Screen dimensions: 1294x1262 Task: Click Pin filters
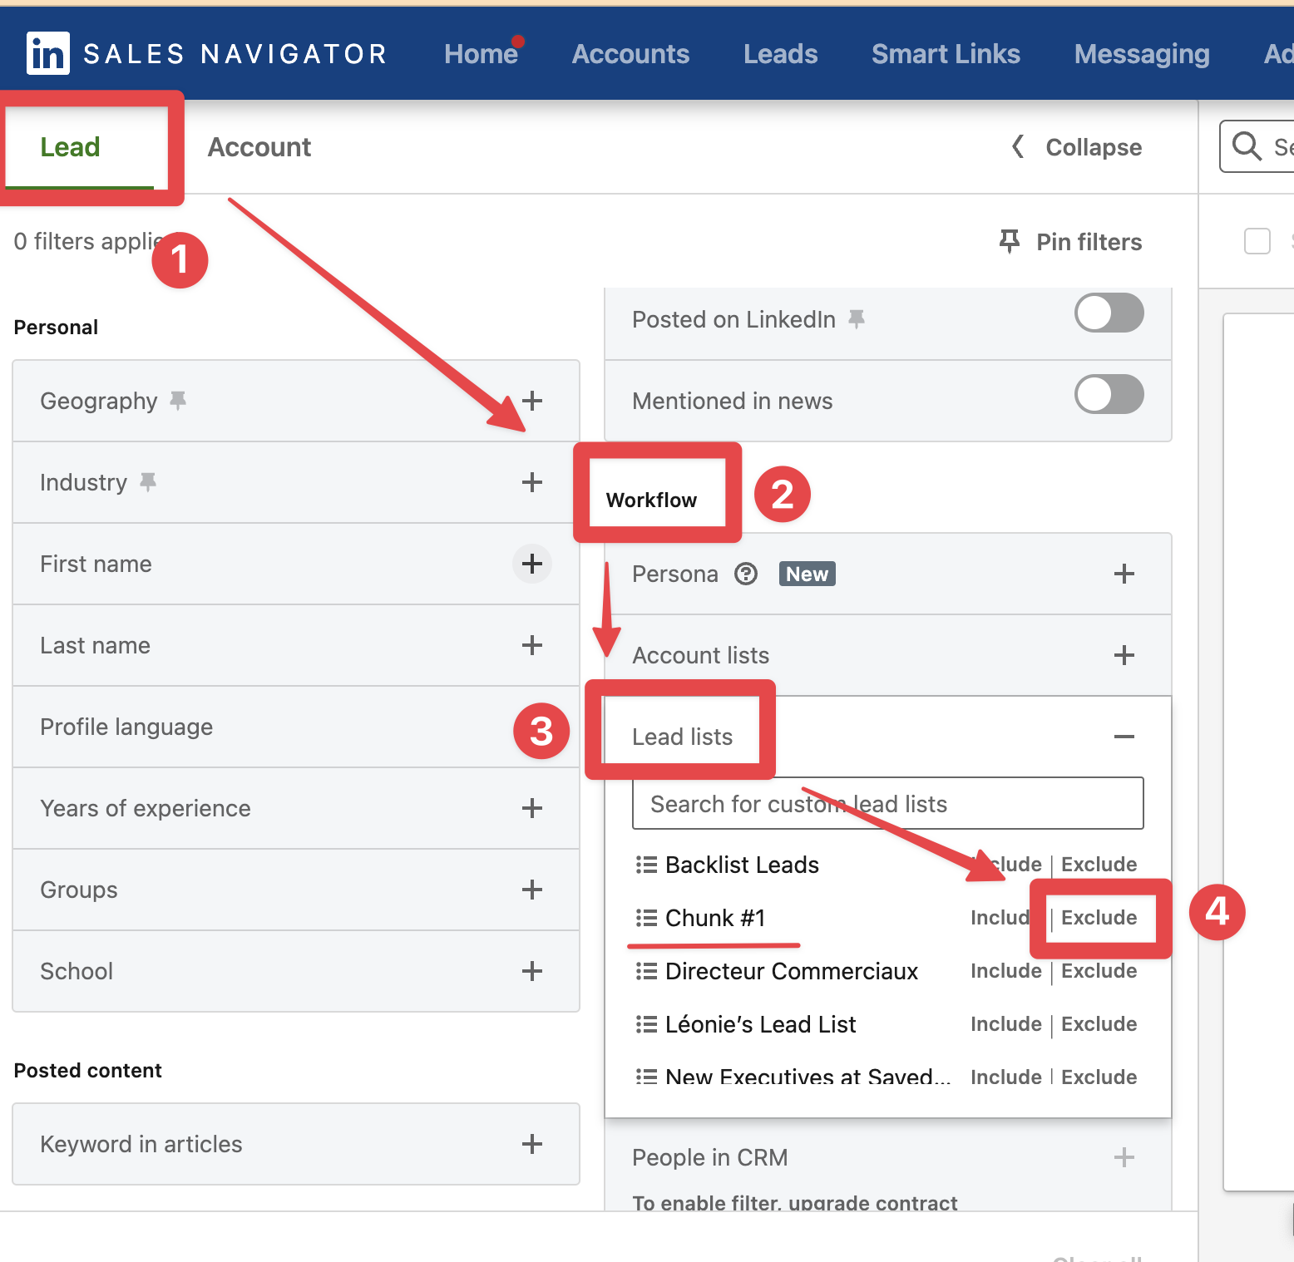pyautogui.click(x=1071, y=242)
